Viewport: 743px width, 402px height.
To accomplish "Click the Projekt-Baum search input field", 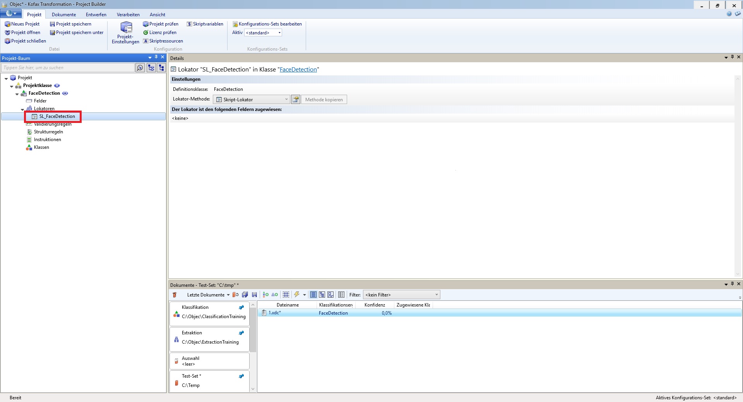I will [x=68, y=68].
